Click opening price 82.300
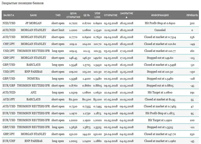201x144 pixels. [x=73, y=99]
